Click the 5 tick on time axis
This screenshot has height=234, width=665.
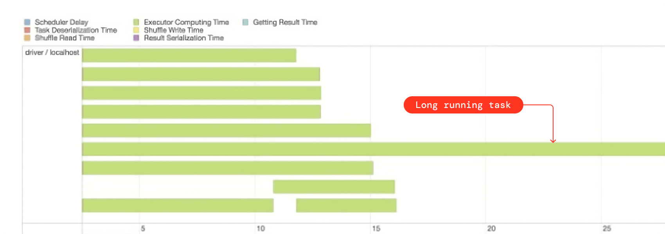coord(143,229)
